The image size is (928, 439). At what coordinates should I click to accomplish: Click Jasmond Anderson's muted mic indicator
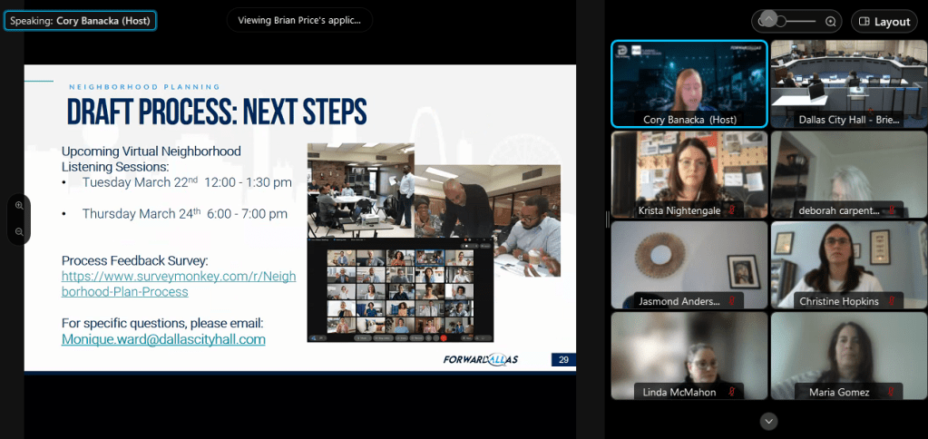[732, 301]
